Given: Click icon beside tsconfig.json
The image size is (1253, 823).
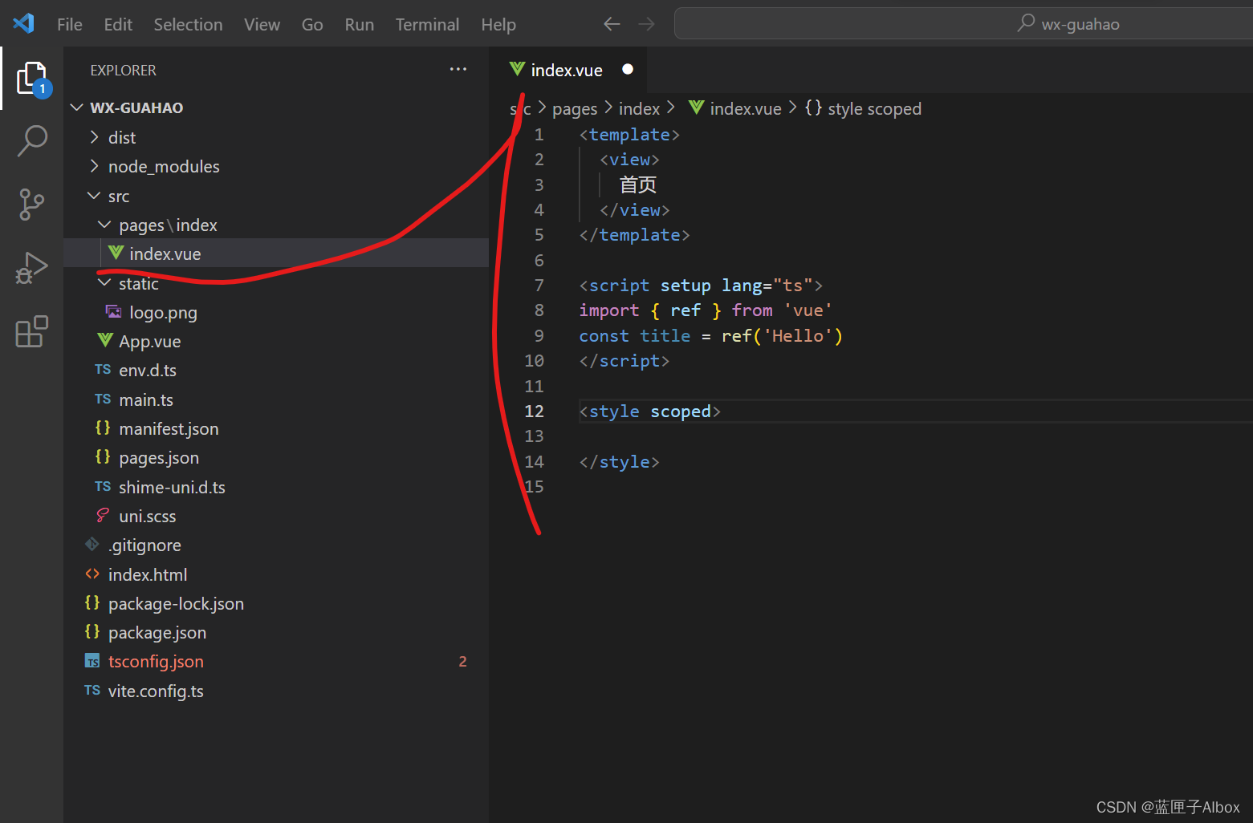Looking at the screenshot, I should coord(92,661).
